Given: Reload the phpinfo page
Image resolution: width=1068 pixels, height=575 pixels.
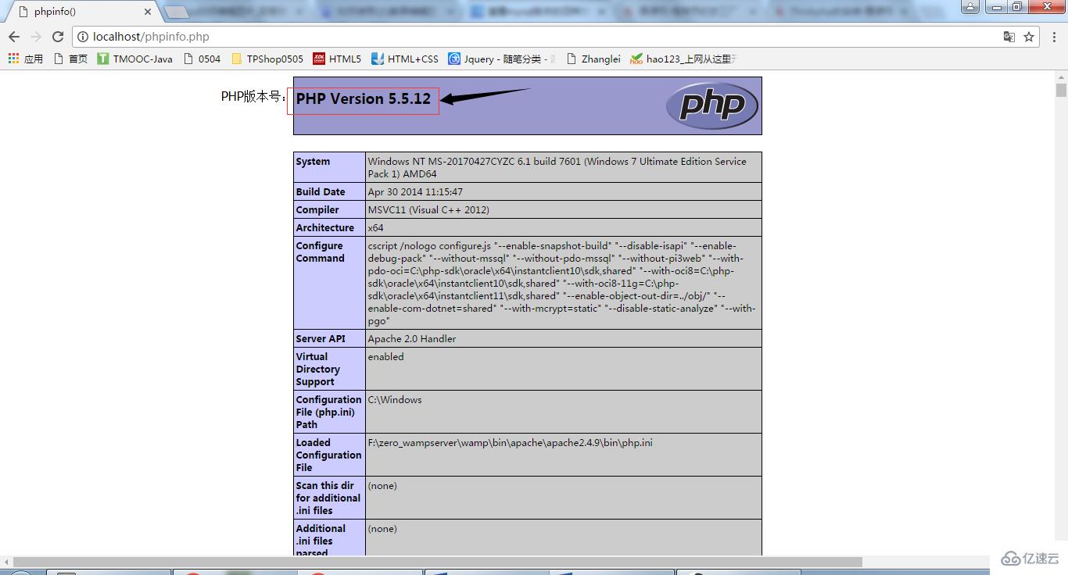Looking at the screenshot, I should (58, 37).
